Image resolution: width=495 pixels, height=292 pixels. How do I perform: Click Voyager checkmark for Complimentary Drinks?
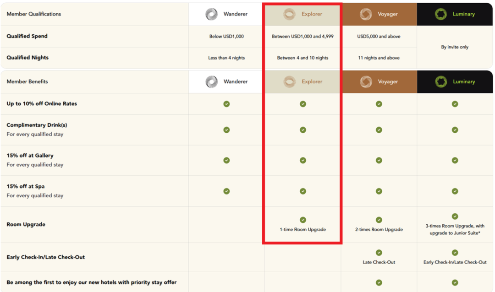pos(379,130)
